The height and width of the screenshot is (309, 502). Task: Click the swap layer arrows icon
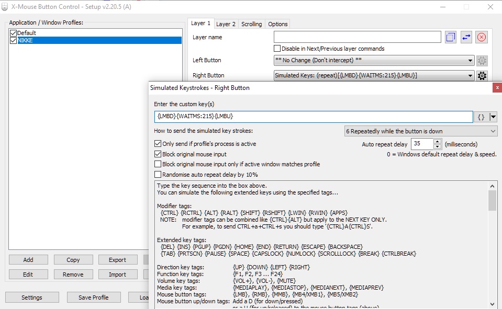(x=466, y=38)
